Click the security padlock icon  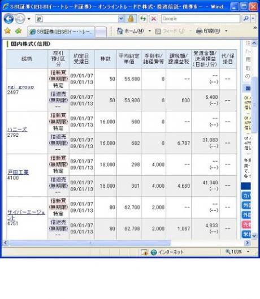pyautogui.click(x=131, y=19)
